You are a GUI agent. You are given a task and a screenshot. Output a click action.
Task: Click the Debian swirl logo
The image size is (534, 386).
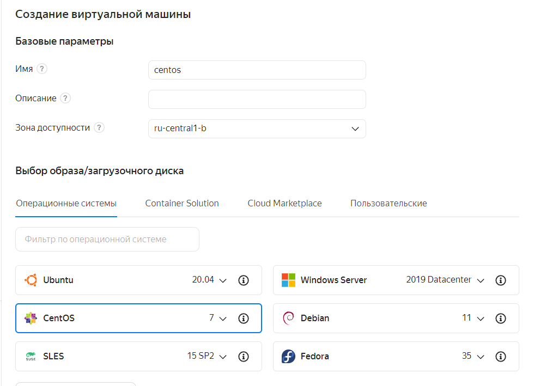288,318
